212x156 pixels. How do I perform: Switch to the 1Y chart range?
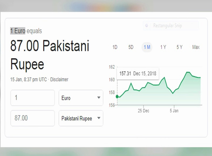point(163,47)
